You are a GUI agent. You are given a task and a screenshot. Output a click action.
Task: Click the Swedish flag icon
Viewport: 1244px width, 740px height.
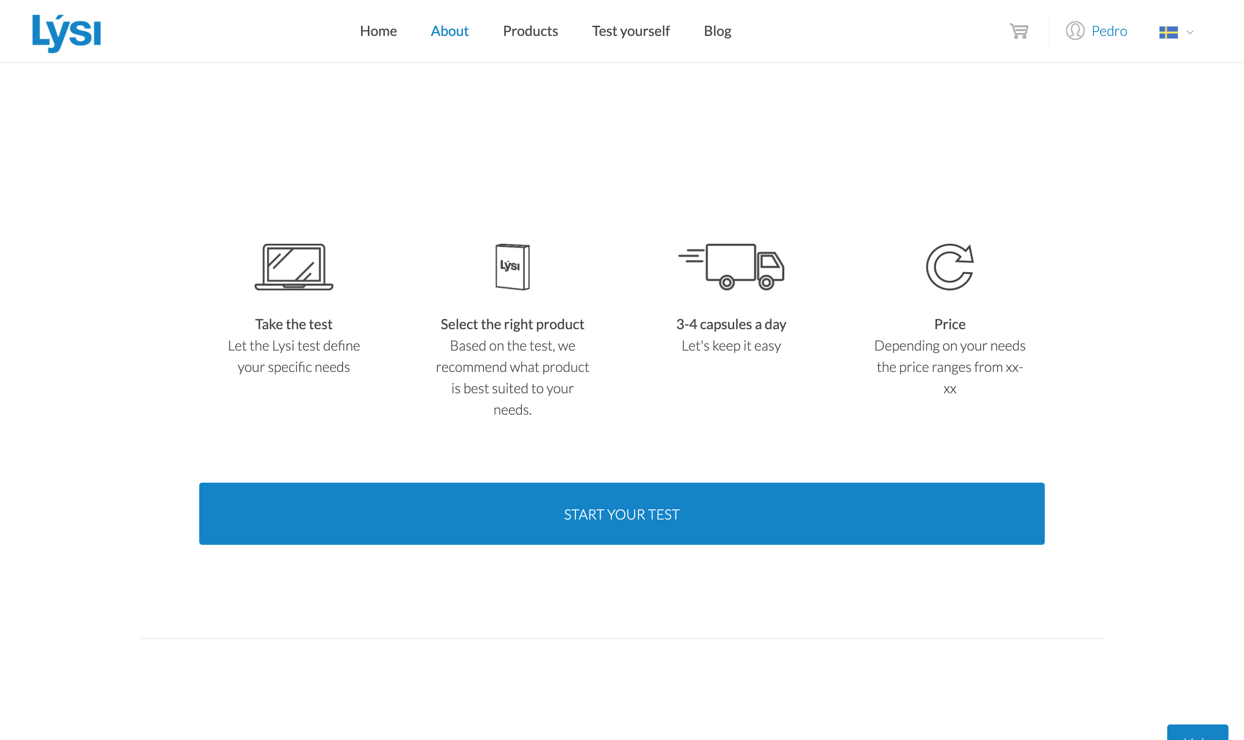pos(1168,33)
